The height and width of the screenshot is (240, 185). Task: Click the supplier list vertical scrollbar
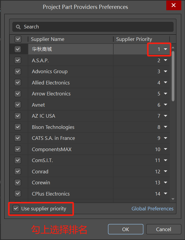click(x=173, y=77)
